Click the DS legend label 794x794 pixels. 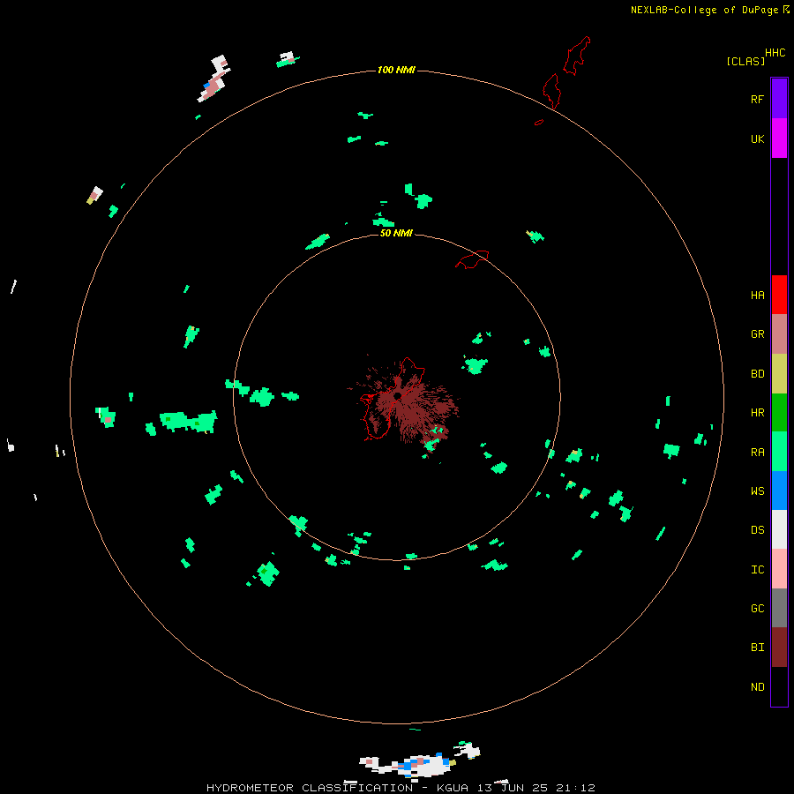[757, 530]
